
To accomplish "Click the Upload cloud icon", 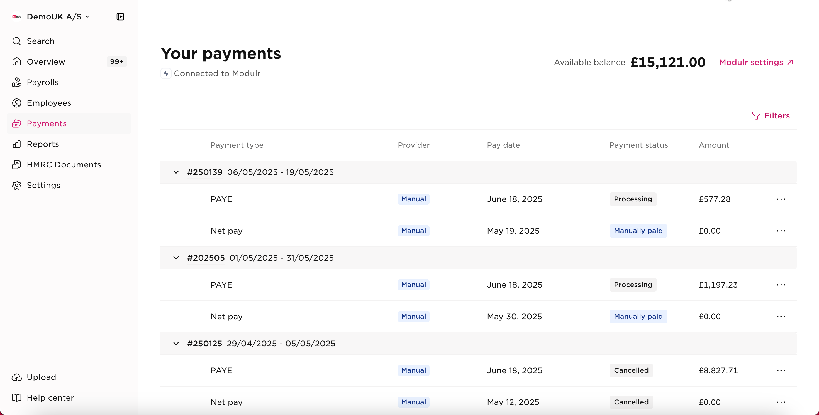I will [16, 377].
